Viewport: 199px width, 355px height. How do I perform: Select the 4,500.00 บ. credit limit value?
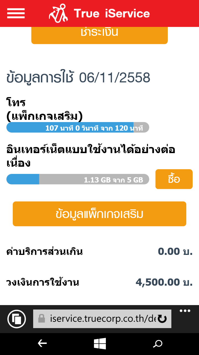(x=164, y=282)
